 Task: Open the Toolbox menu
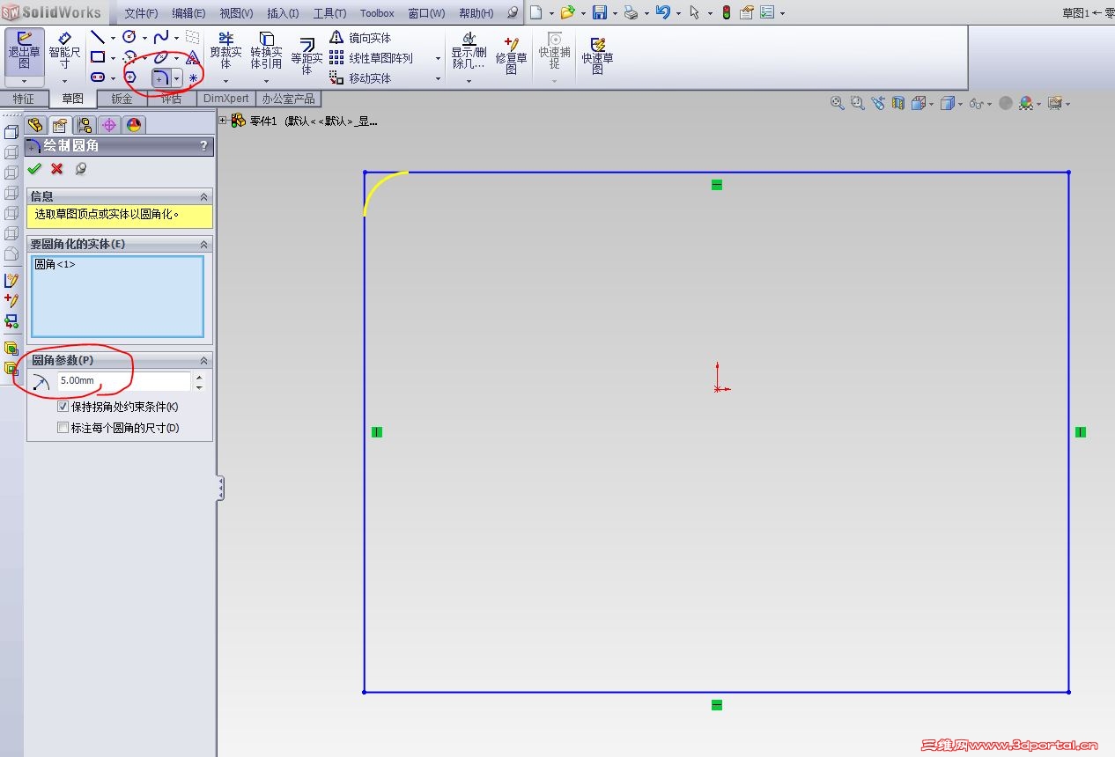(x=377, y=13)
